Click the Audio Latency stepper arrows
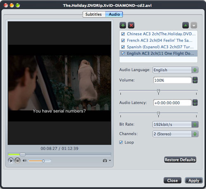The height and width of the screenshot is (189, 206). pos(195,103)
